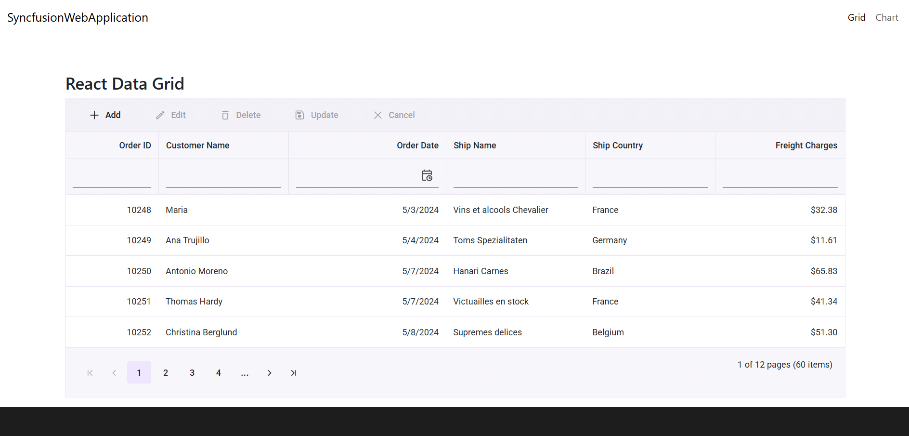
Task: Open the Chart navigation tab
Action: 886,17
